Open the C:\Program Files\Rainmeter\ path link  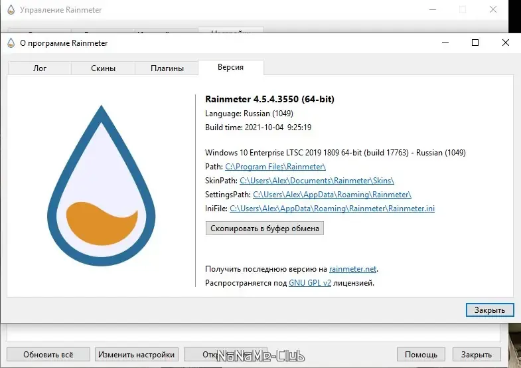(x=275, y=167)
